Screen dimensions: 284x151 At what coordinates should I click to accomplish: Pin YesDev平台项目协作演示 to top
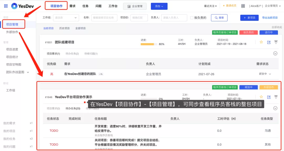tap(276, 97)
